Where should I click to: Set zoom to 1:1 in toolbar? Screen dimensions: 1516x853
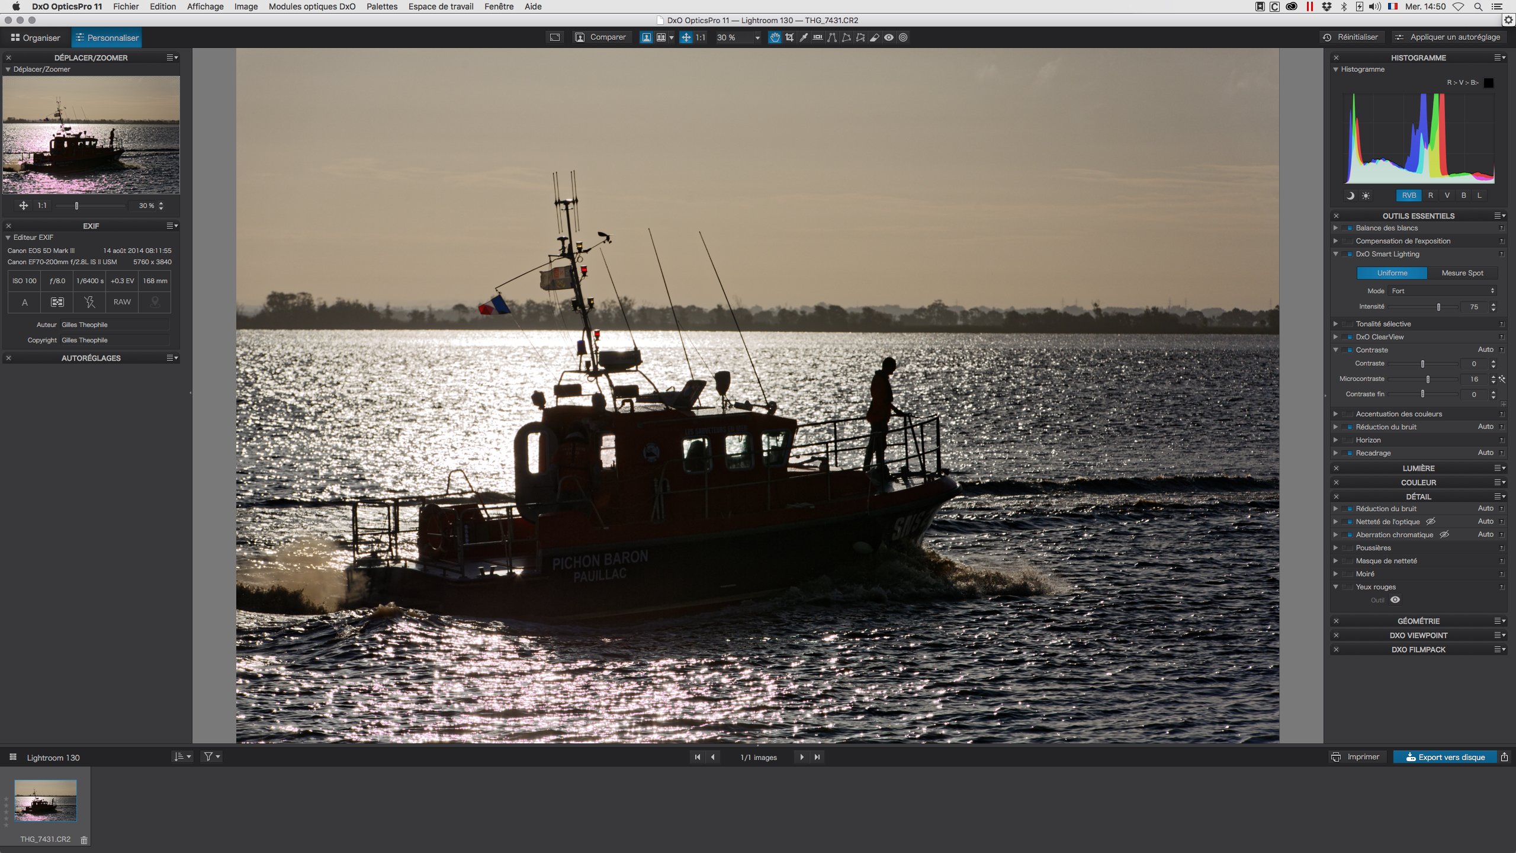click(701, 37)
